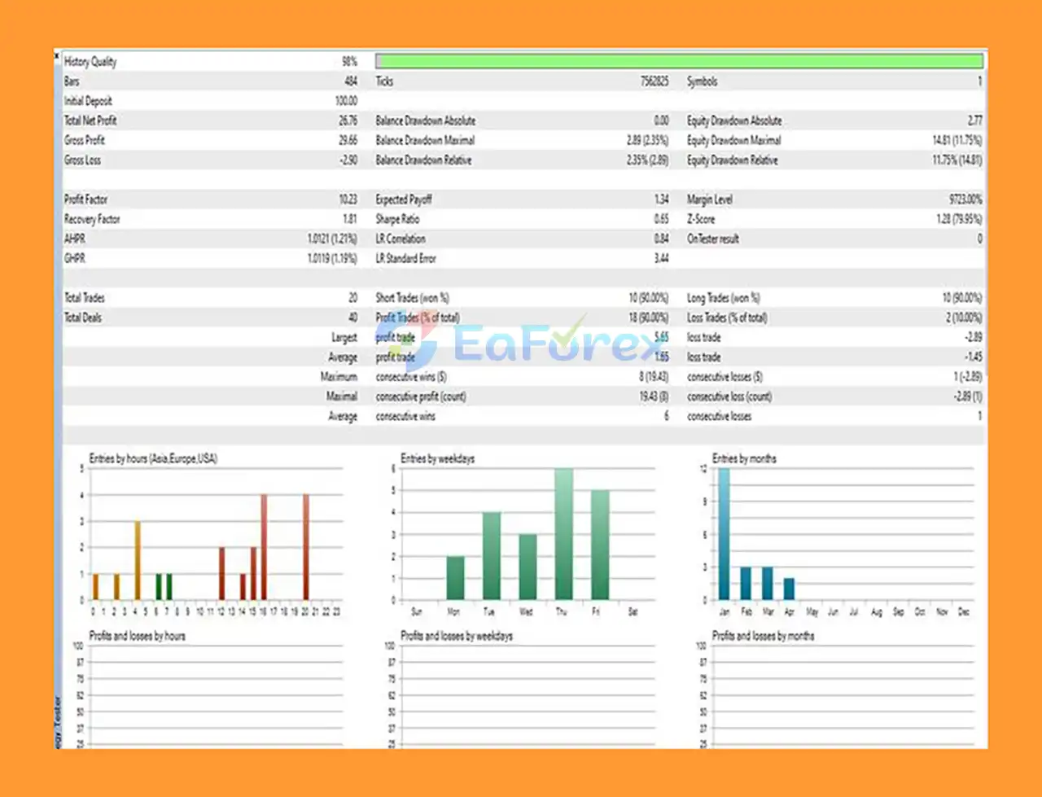This screenshot has width=1042, height=797.
Task: Select the Equity Drawdown Maximal value
Action: pos(957,140)
